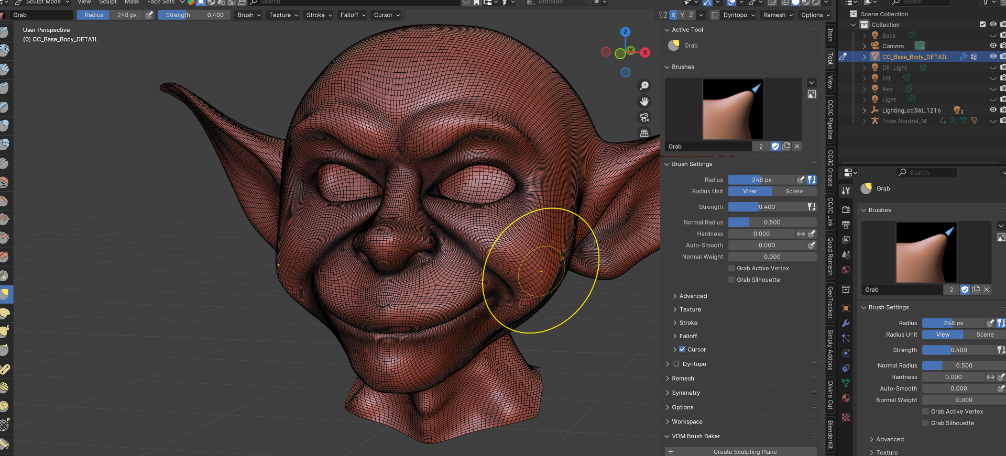
Task: Enable Grab Active Vertex in the sidebar
Action: [x=731, y=268]
